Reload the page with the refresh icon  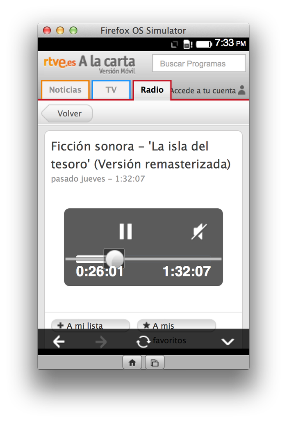pyautogui.click(x=143, y=342)
